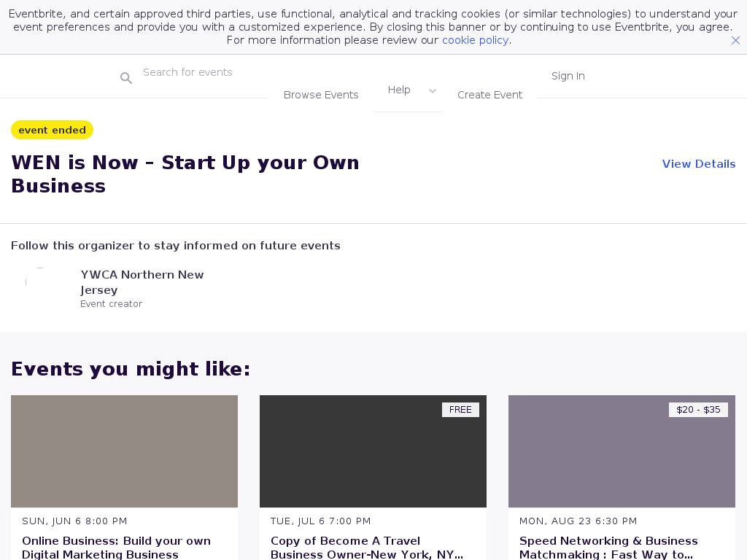Click the Online Business Digital Marketing title

coord(116,547)
